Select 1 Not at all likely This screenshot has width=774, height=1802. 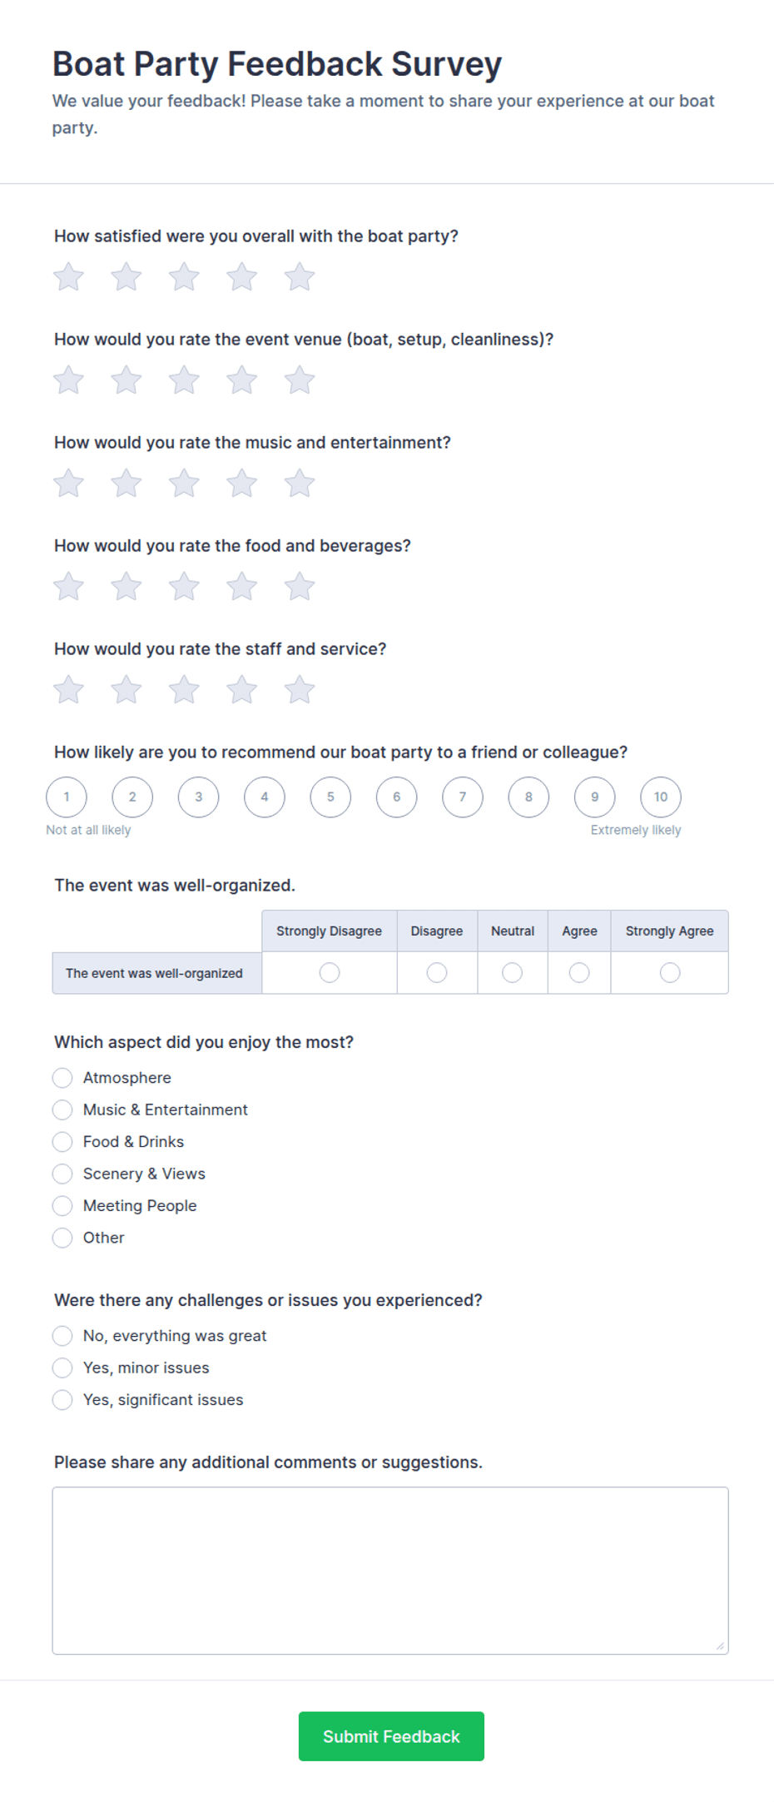67,797
